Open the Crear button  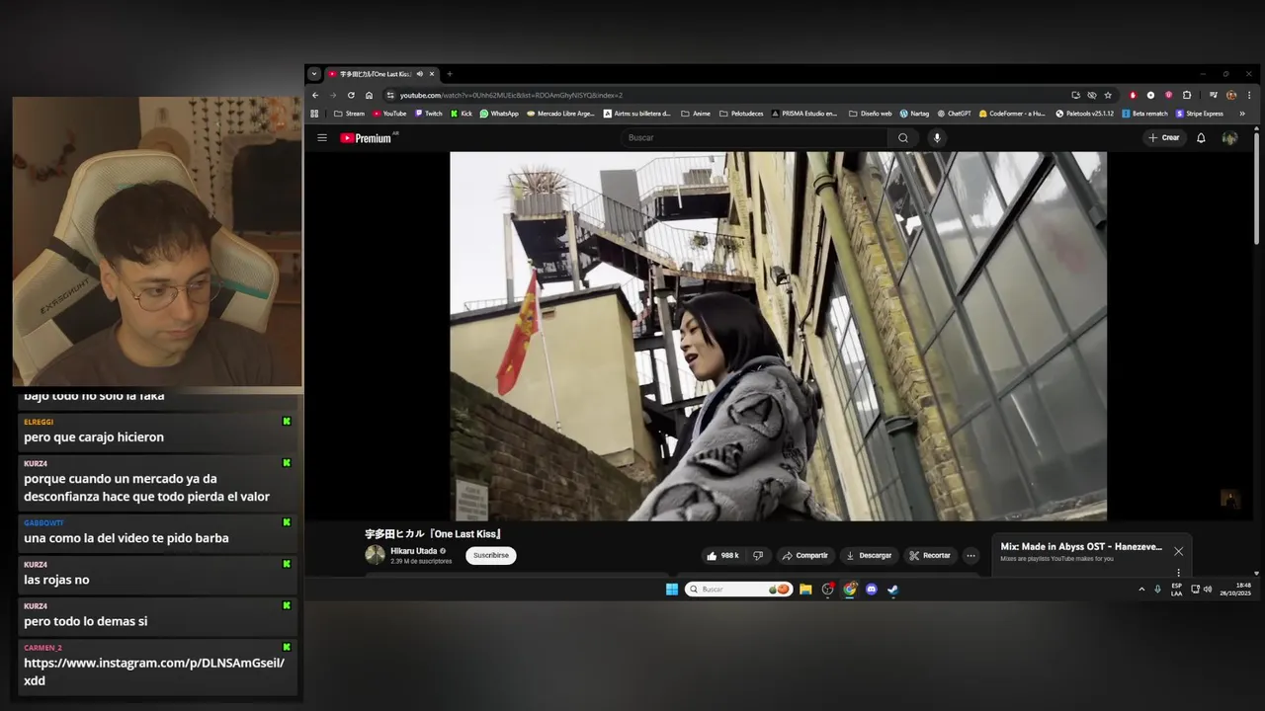(1164, 137)
